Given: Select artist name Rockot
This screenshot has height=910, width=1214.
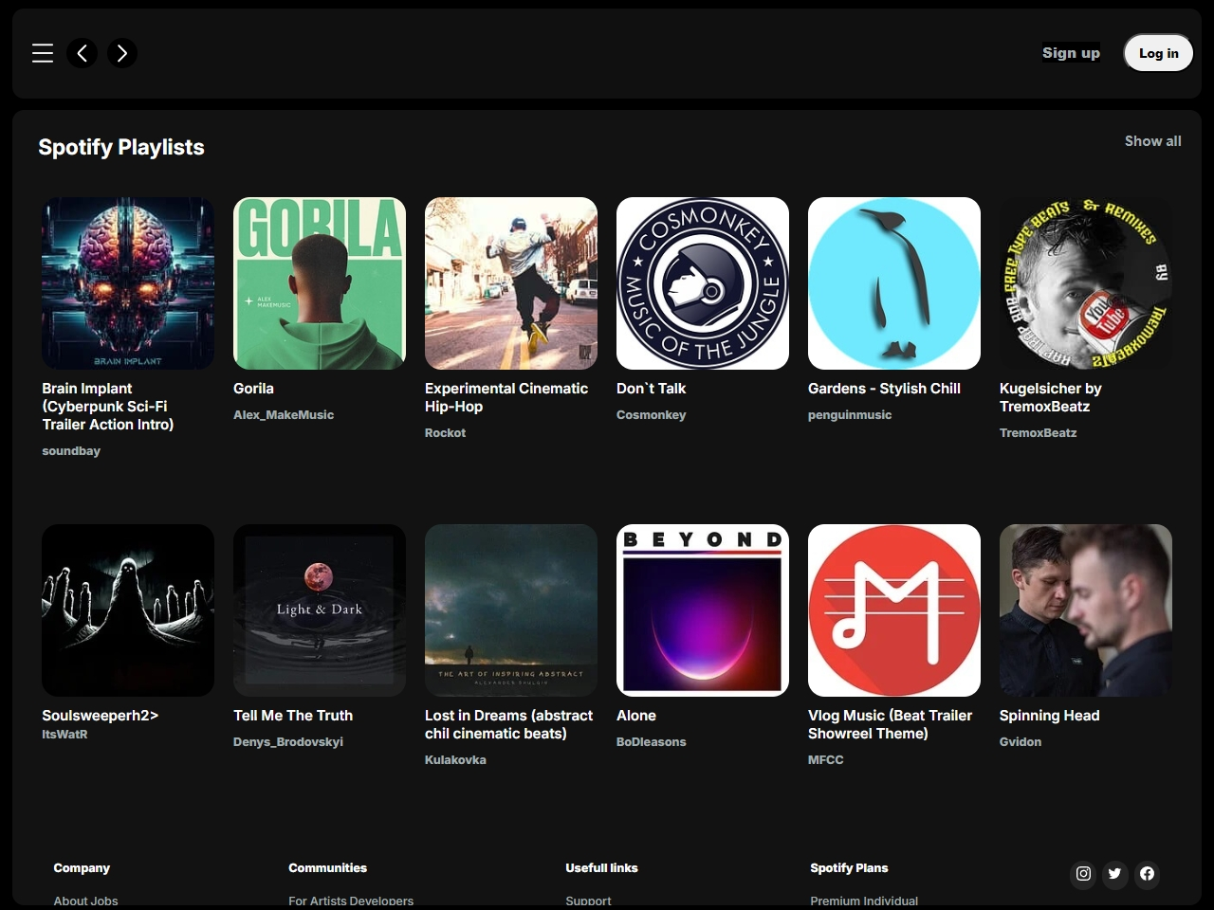Looking at the screenshot, I should pyautogui.click(x=446, y=433).
